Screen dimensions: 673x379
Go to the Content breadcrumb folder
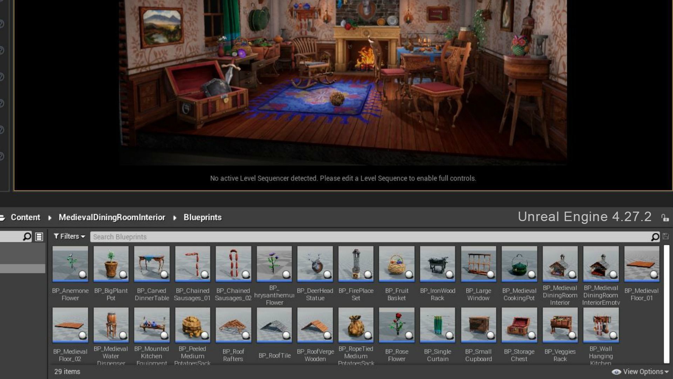(x=26, y=218)
